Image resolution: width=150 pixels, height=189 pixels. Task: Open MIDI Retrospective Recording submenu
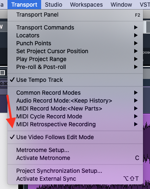click(x=75, y=124)
